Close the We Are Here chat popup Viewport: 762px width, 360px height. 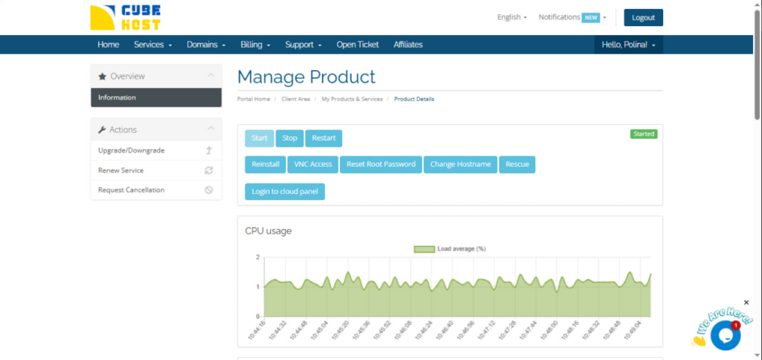click(746, 303)
